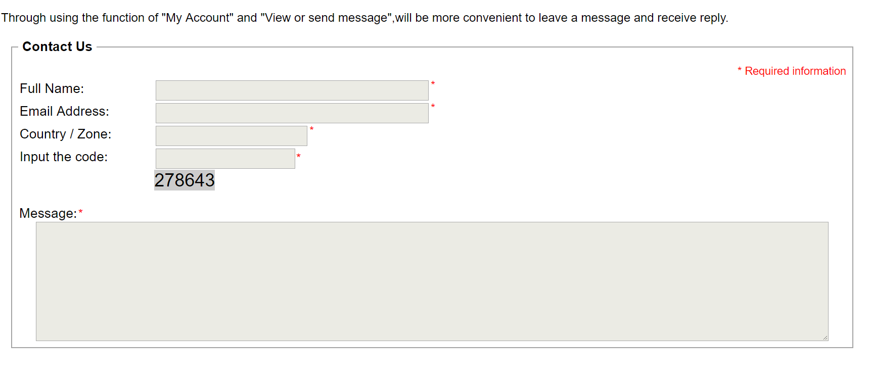Click the red asterisk beside Full Name field
The height and width of the screenshot is (383, 870).
click(433, 84)
